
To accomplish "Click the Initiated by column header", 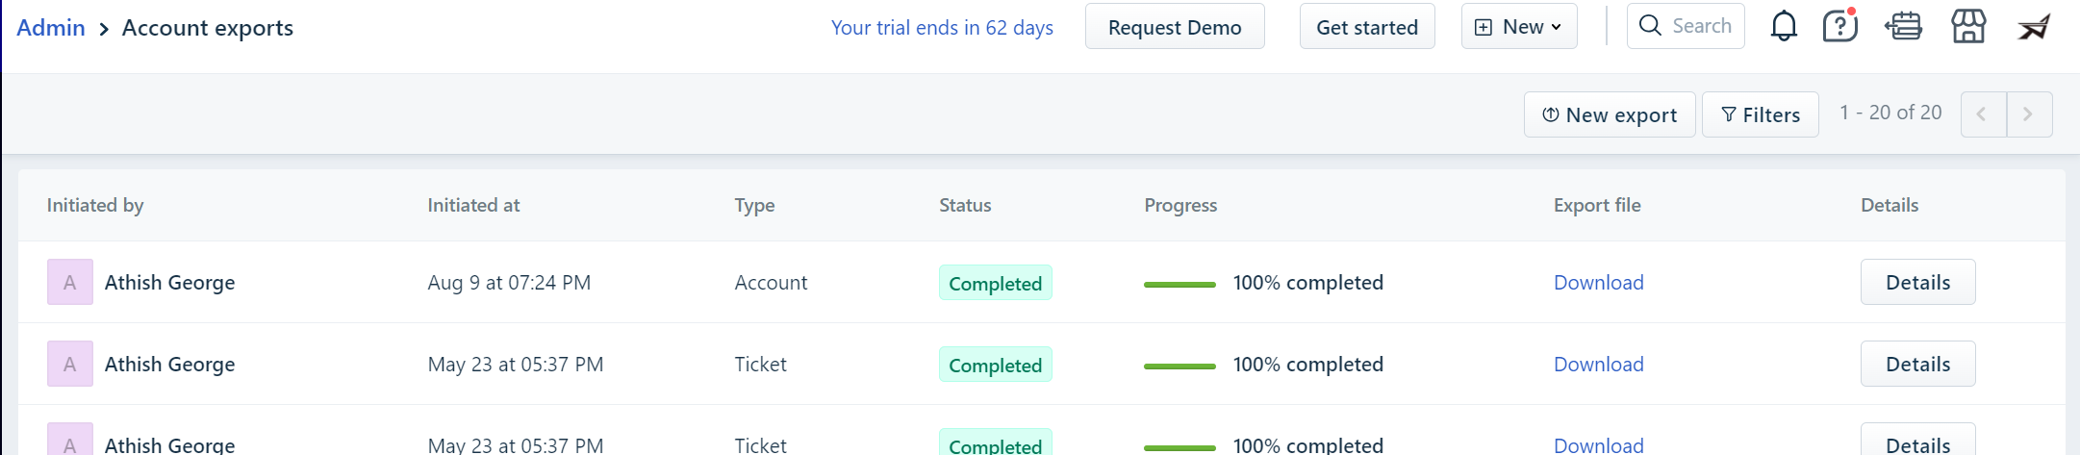I will [x=95, y=205].
